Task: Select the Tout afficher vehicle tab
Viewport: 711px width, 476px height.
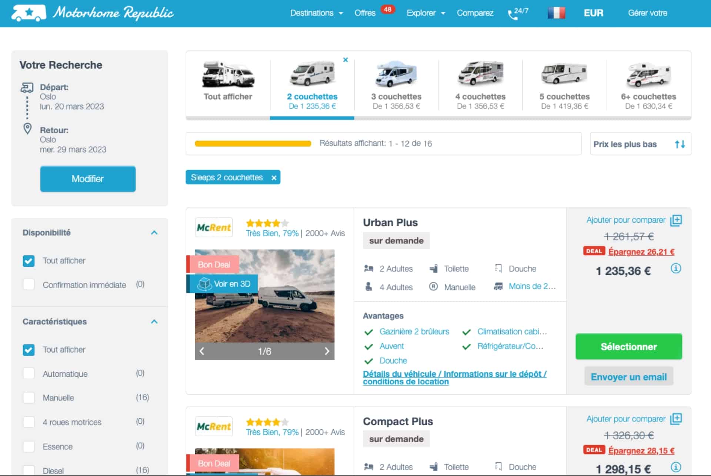Action: click(x=228, y=85)
